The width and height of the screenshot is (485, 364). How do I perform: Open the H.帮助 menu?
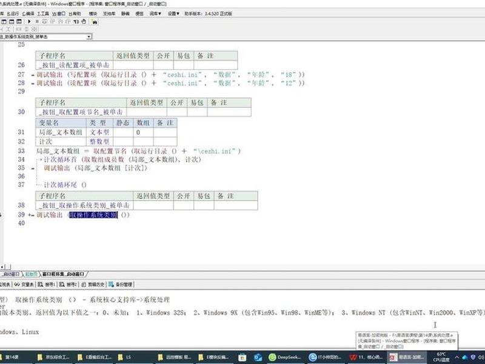75,13
